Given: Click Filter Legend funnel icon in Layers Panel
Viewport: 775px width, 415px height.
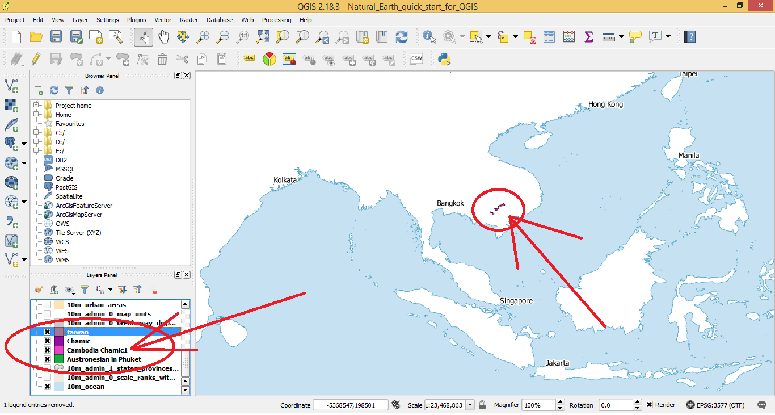Looking at the screenshot, I should pyautogui.click(x=85, y=290).
